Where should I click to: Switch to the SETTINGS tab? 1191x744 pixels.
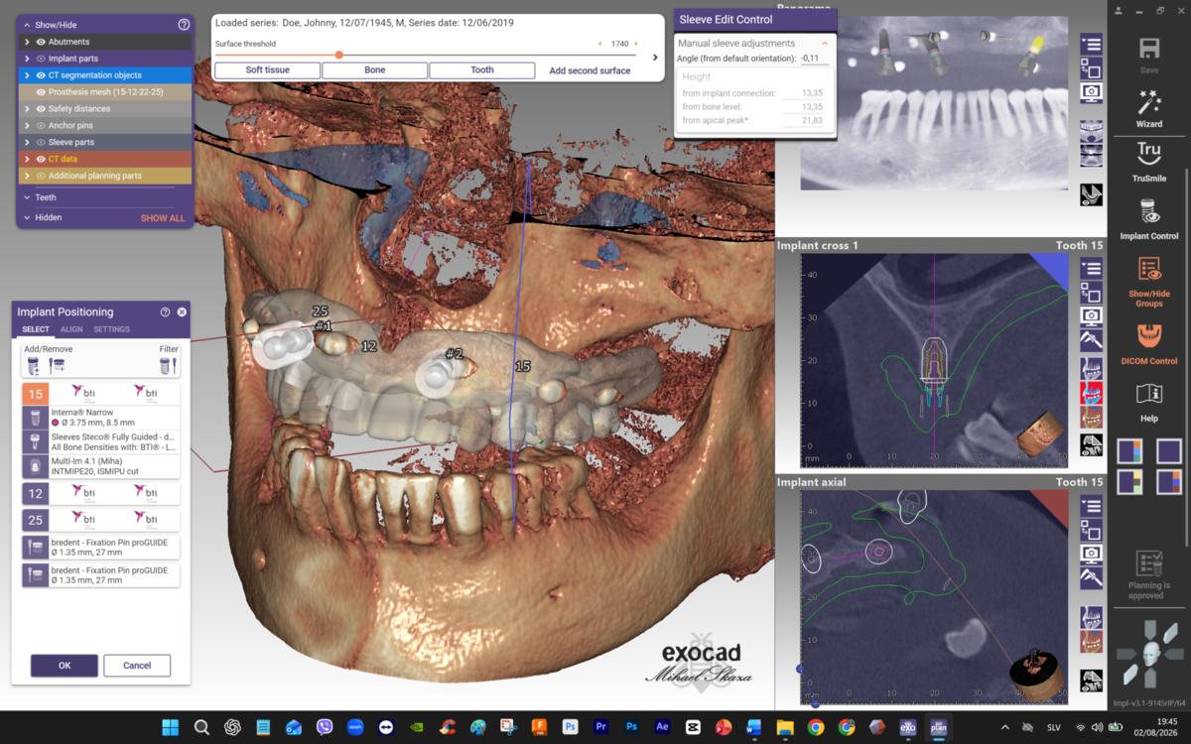tap(111, 329)
